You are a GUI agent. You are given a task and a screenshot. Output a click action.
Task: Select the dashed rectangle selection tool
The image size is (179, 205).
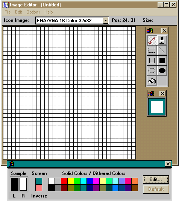click(152, 50)
